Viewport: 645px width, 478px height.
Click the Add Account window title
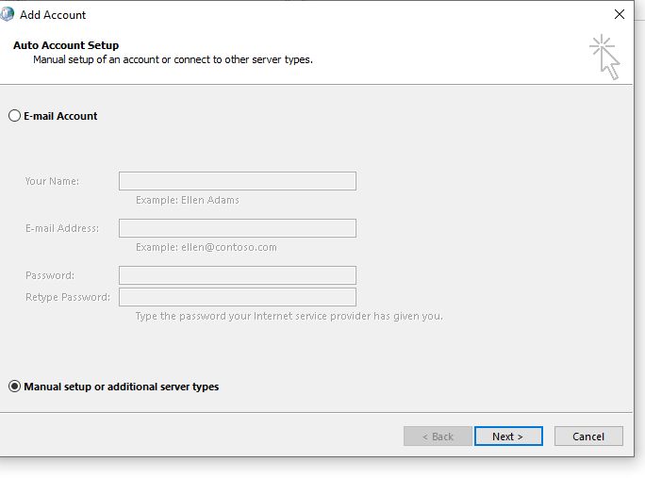pyautogui.click(x=53, y=15)
